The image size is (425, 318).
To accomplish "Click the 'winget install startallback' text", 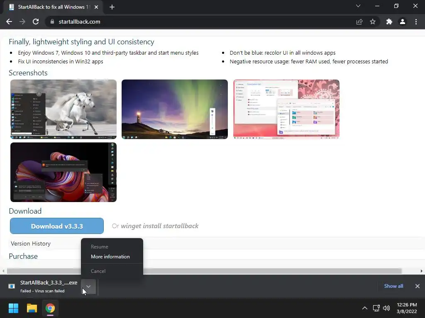I will pyautogui.click(x=160, y=226).
